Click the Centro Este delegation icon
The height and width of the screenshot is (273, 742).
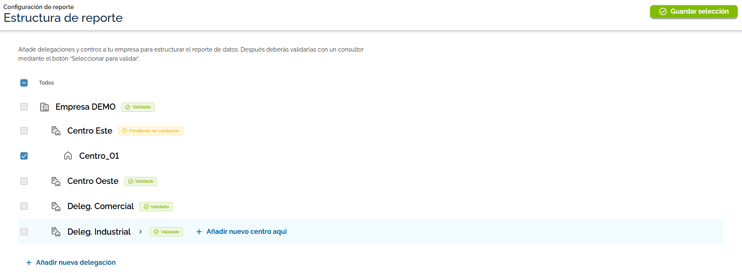tap(56, 131)
